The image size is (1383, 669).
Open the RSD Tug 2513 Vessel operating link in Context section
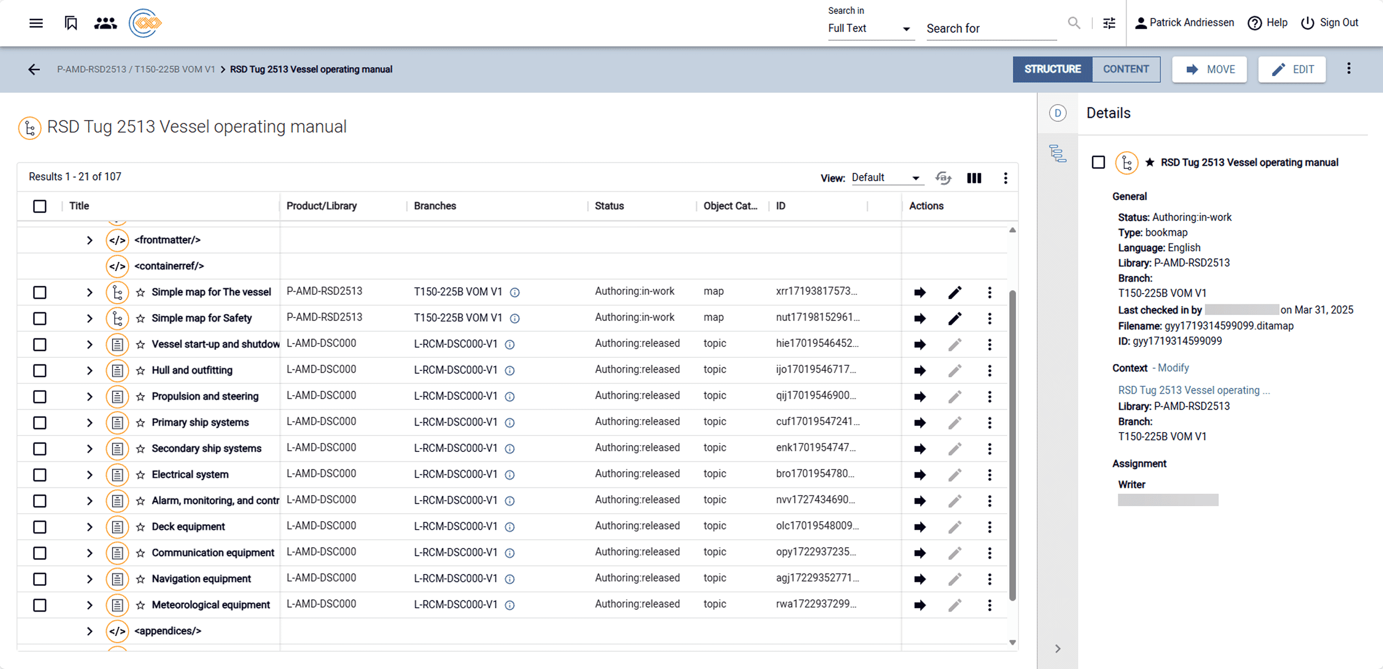[1193, 390]
